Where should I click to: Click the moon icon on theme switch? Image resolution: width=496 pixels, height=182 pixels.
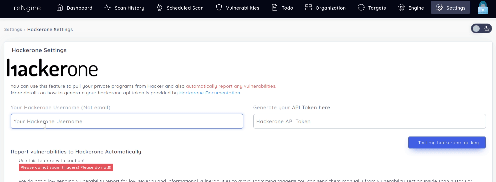tap(487, 29)
